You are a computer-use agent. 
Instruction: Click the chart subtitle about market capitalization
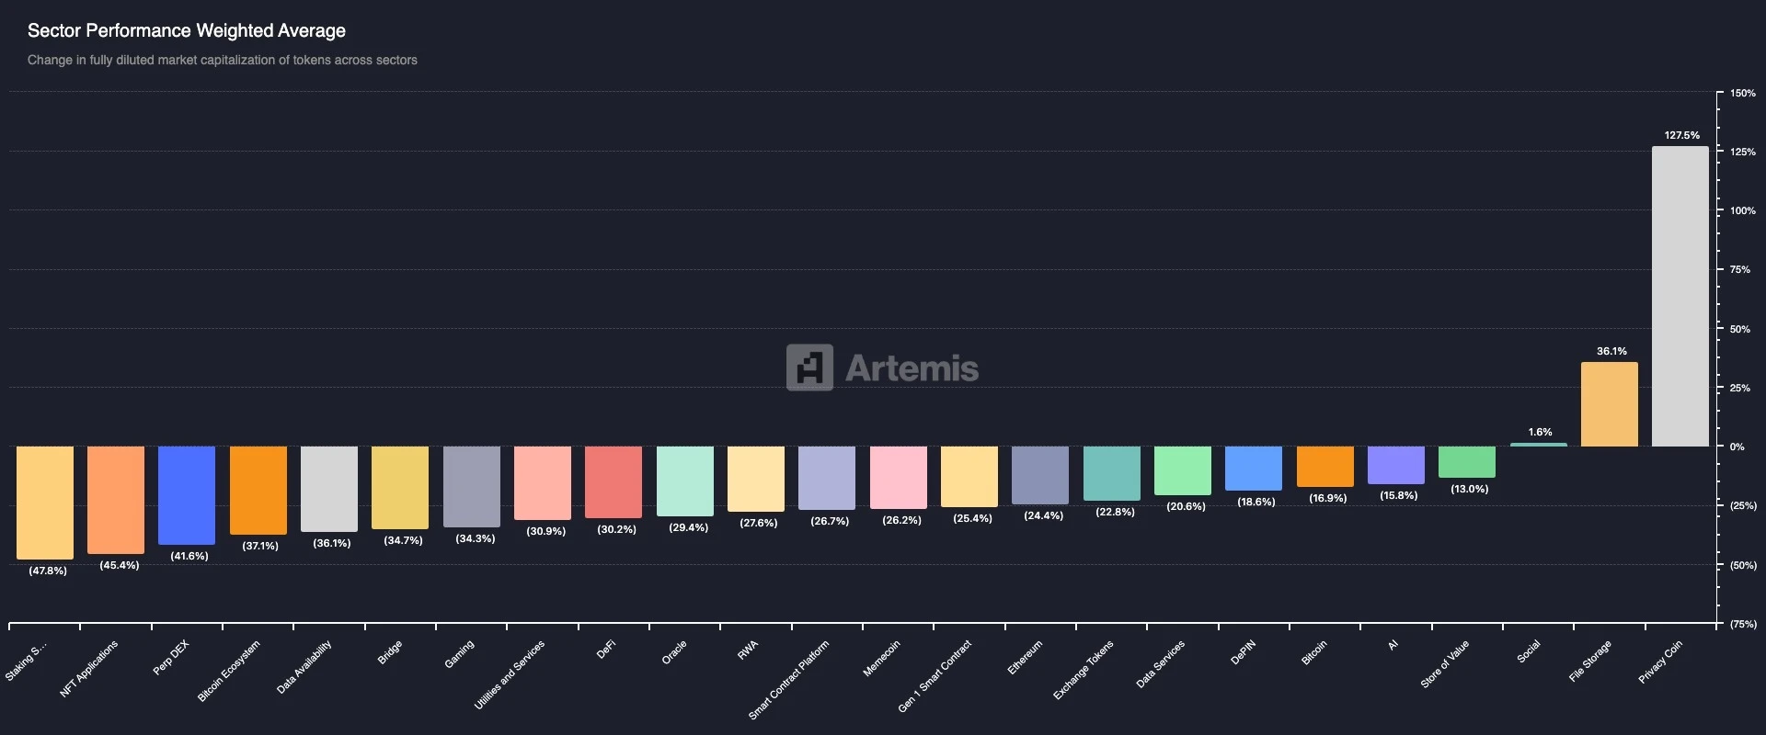point(223,60)
